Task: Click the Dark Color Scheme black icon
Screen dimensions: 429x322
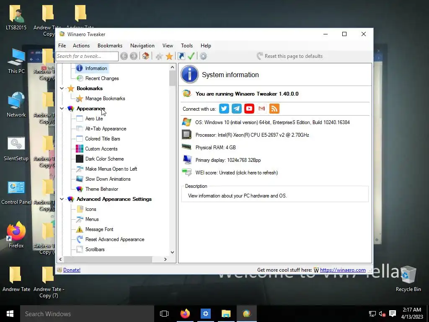Action: (79, 159)
